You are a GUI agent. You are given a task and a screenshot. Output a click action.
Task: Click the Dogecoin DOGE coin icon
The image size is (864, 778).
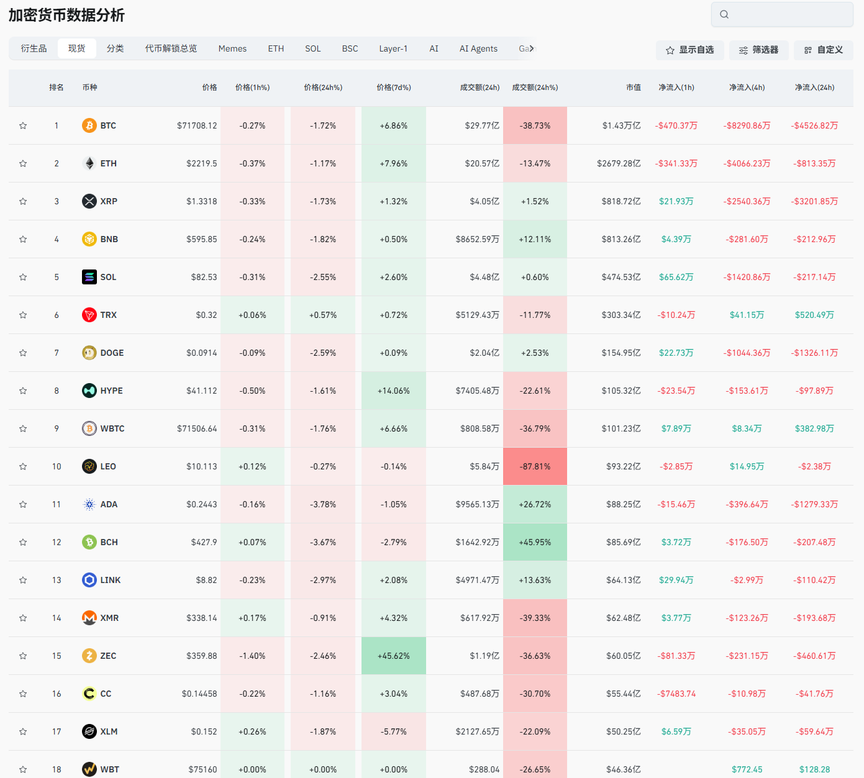coord(89,353)
